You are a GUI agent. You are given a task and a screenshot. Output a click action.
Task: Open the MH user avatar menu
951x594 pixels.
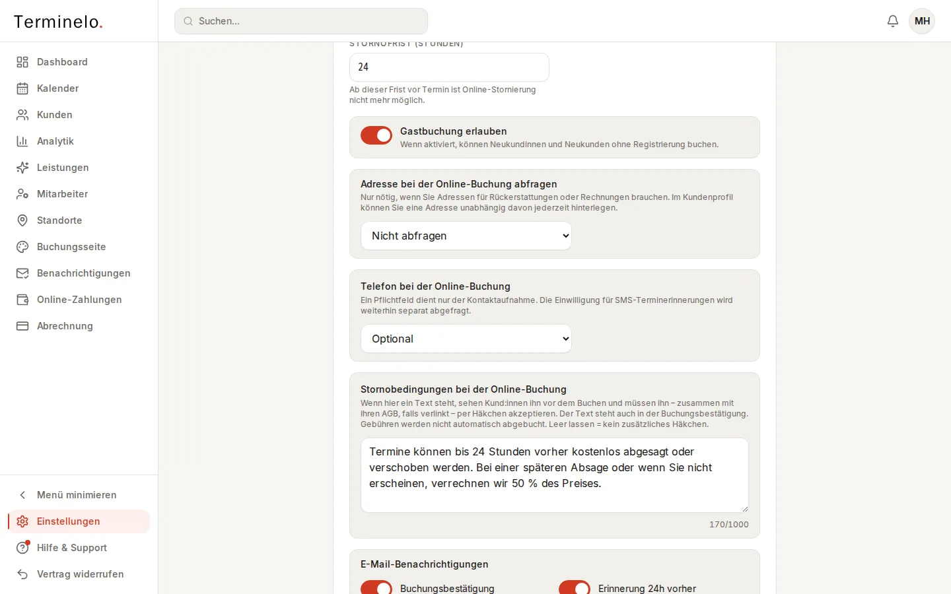coord(922,21)
